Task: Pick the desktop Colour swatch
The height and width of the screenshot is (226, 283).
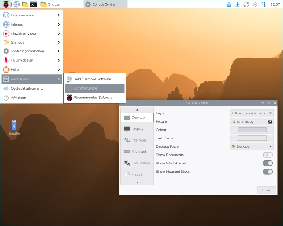Action: (x=252, y=130)
